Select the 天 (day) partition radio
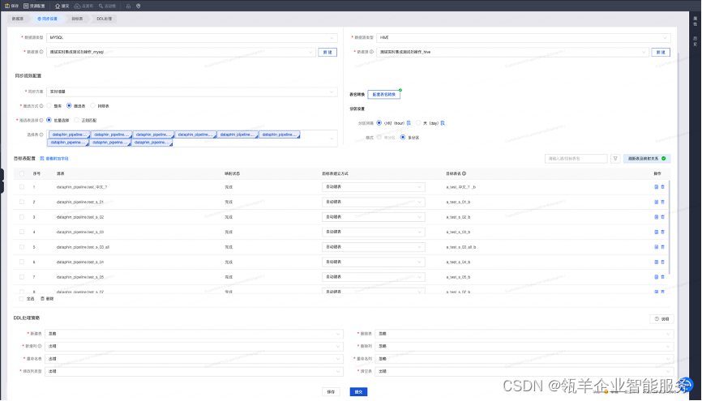702x401 pixels. [418, 122]
